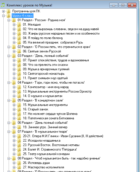Expand '19. Зимнее утро. Зимний вечер'
140x172 pixels.
[14, 127]
